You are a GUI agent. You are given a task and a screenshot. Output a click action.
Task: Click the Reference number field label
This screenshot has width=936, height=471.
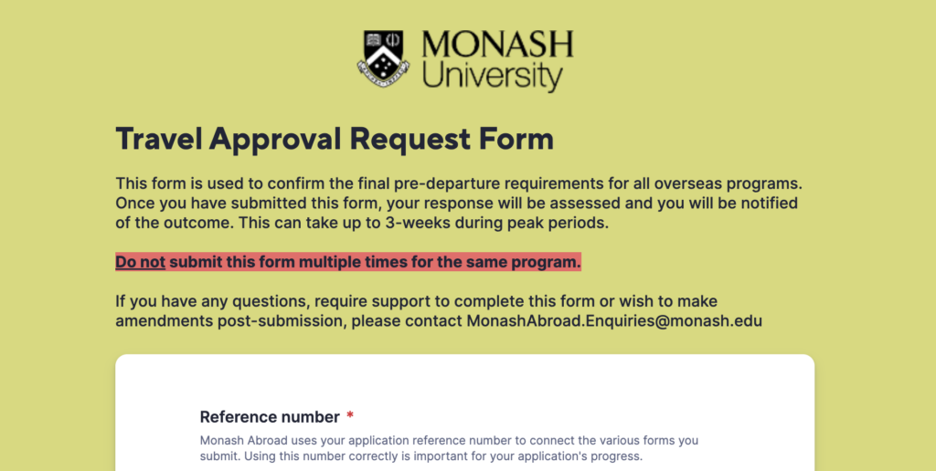point(270,417)
